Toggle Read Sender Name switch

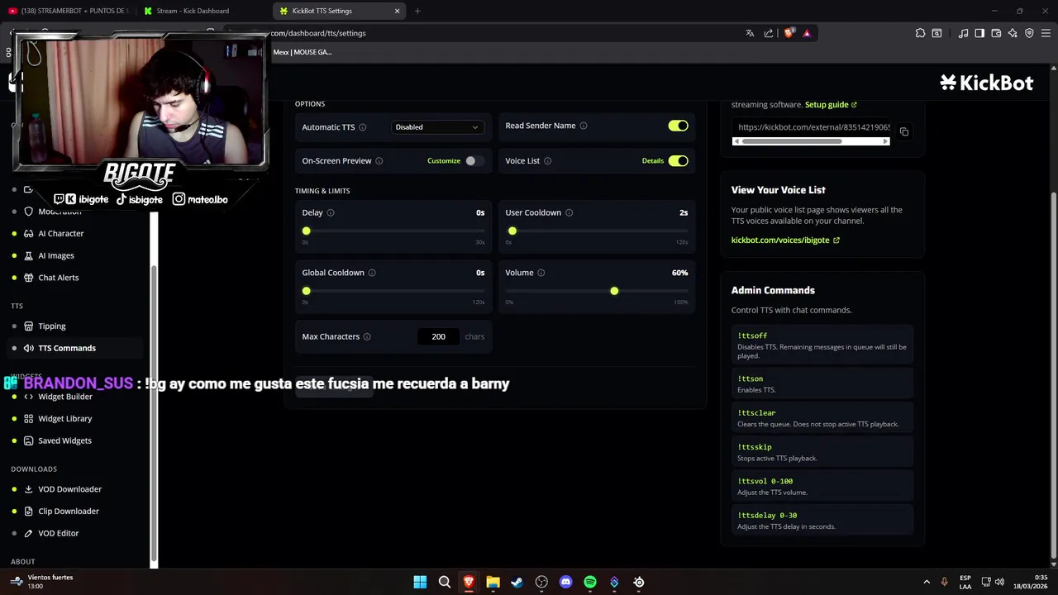pos(678,126)
